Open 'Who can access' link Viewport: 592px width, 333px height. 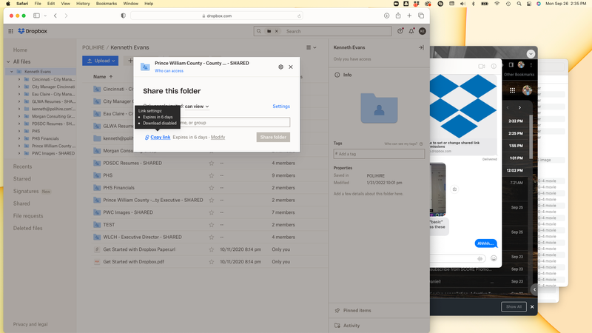tap(169, 71)
